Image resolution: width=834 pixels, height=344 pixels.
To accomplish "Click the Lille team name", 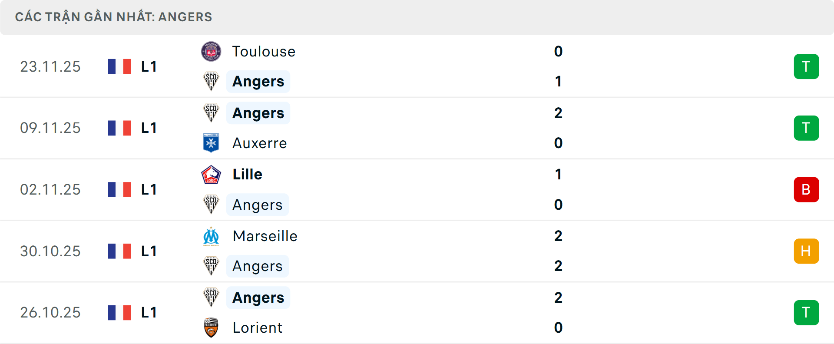I will pyautogui.click(x=247, y=175).
